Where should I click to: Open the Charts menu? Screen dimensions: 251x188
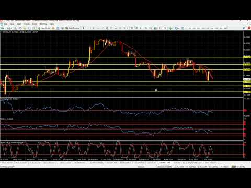point(27,24)
